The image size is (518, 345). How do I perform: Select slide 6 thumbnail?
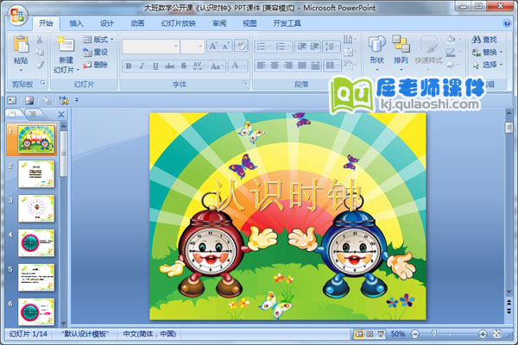(x=36, y=312)
